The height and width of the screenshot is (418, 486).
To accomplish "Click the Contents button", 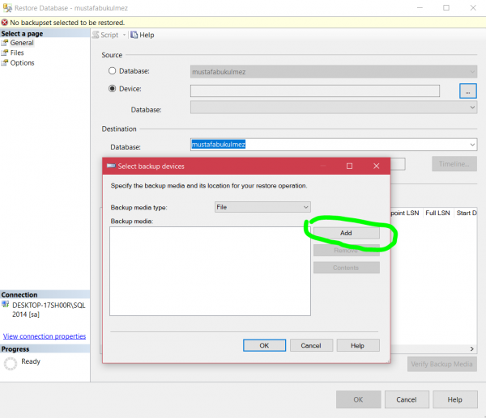I will [346, 268].
